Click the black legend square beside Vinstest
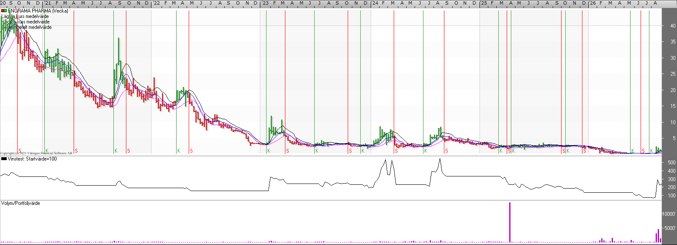 (x=4, y=159)
